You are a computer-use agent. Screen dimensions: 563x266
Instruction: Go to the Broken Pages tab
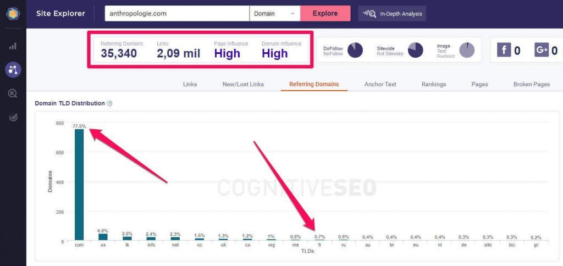531,84
